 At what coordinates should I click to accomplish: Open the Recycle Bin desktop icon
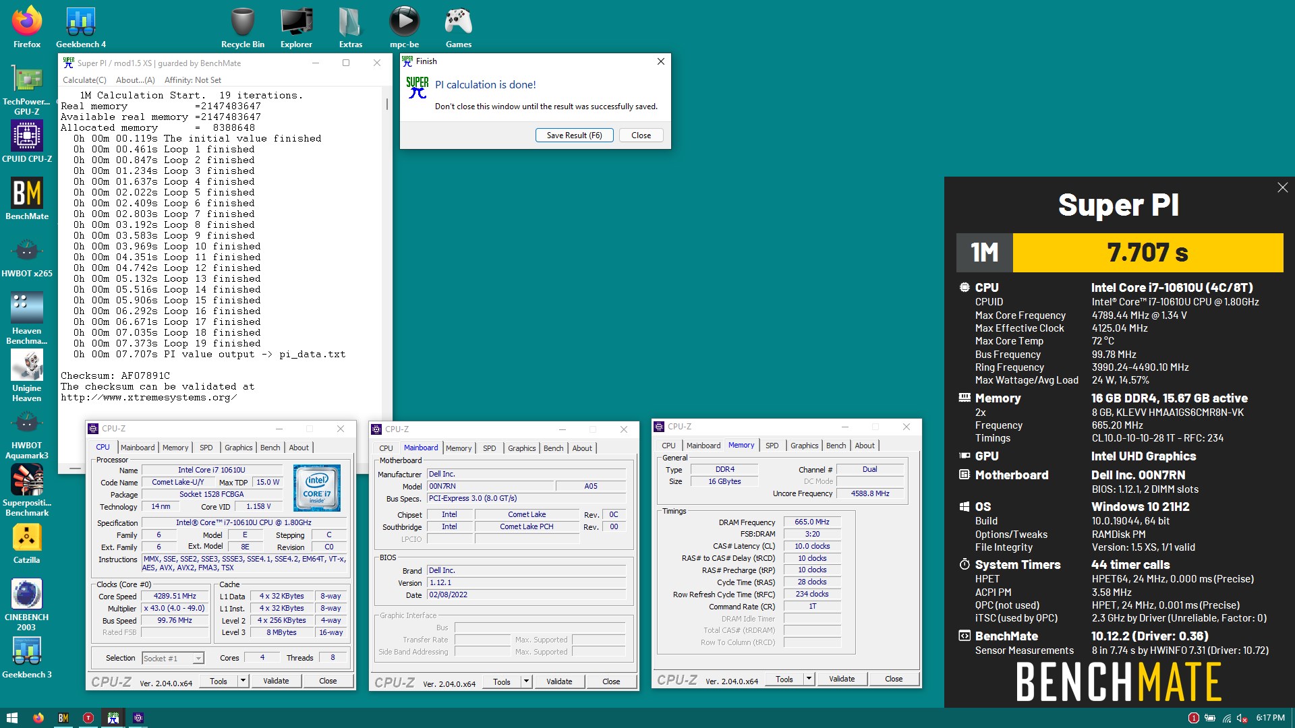243,27
